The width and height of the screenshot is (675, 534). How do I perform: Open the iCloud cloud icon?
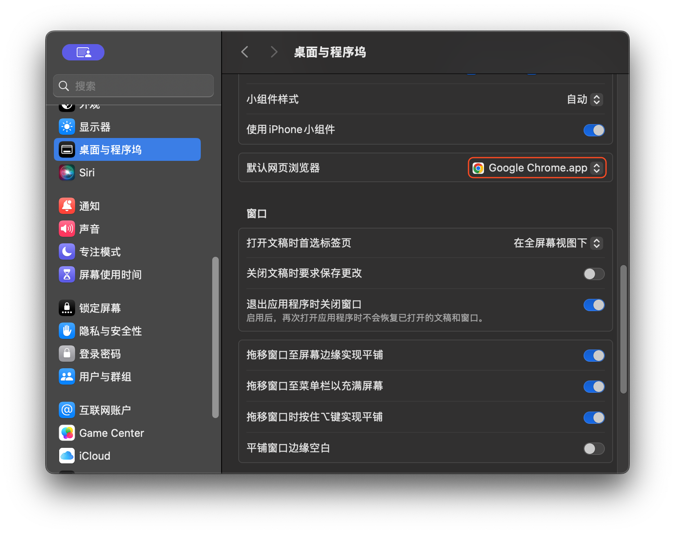click(x=67, y=456)
